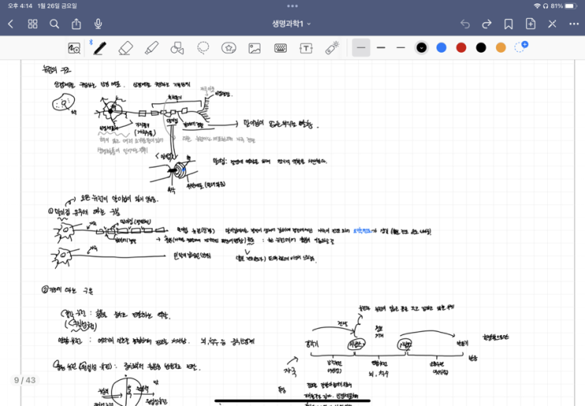Open the thumbnail grid view

coord(33,24)
